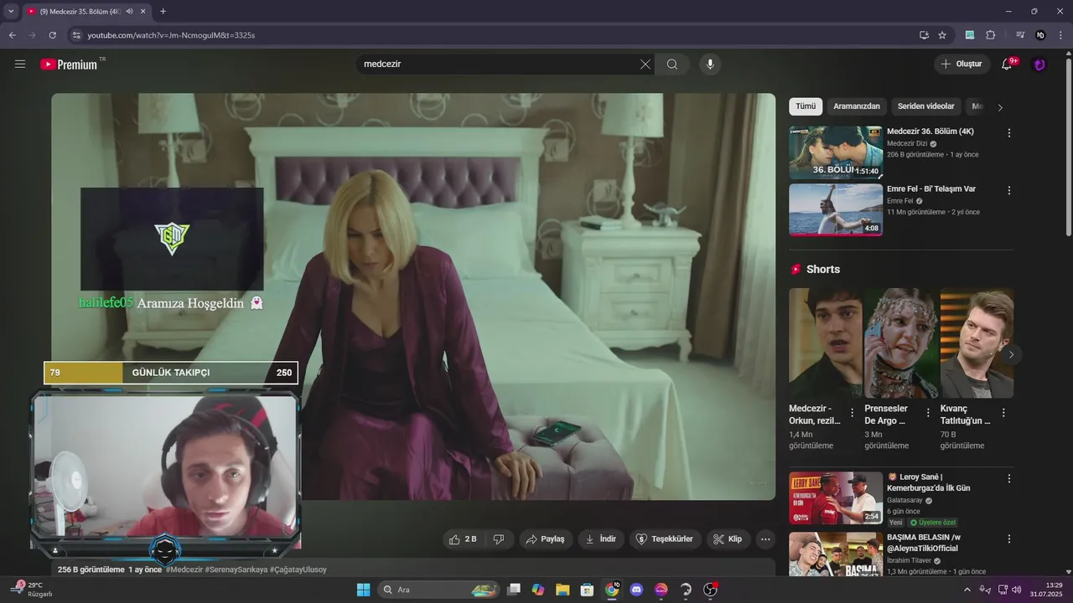
Task: Open options for Prensesler De Argo short
Action: coord(928,413)
